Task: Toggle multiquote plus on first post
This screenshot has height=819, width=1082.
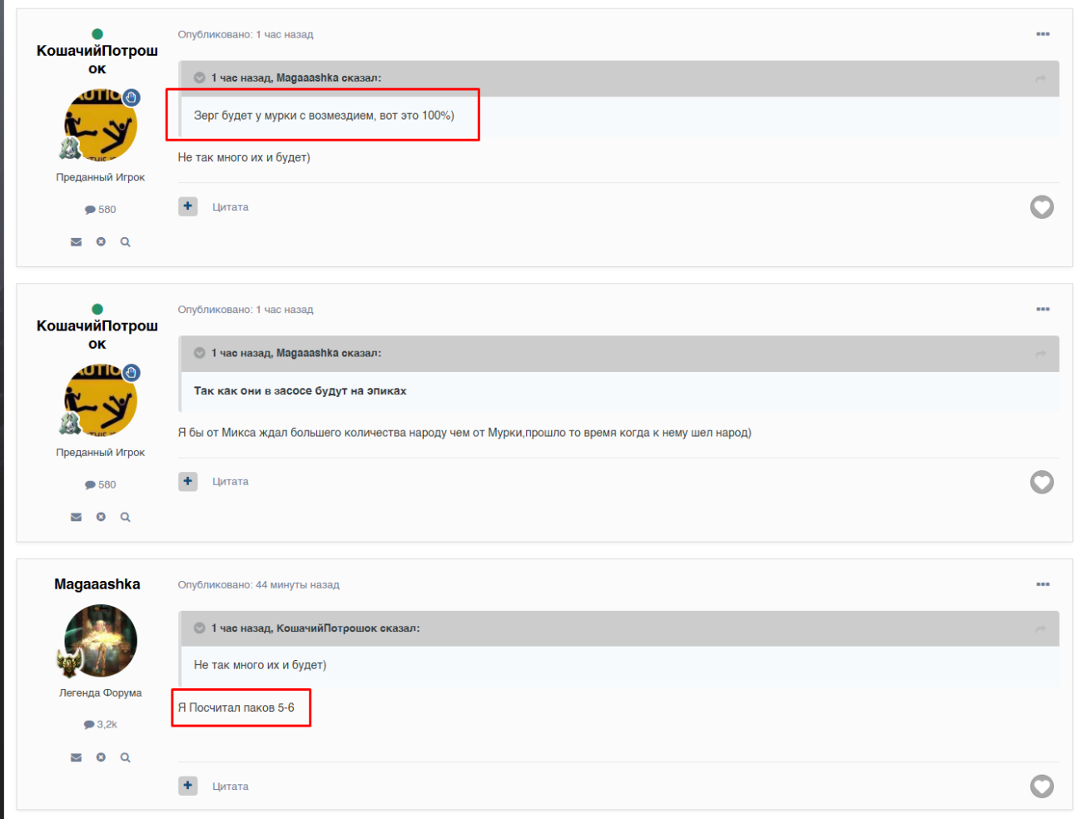Action: pos(188,206)
